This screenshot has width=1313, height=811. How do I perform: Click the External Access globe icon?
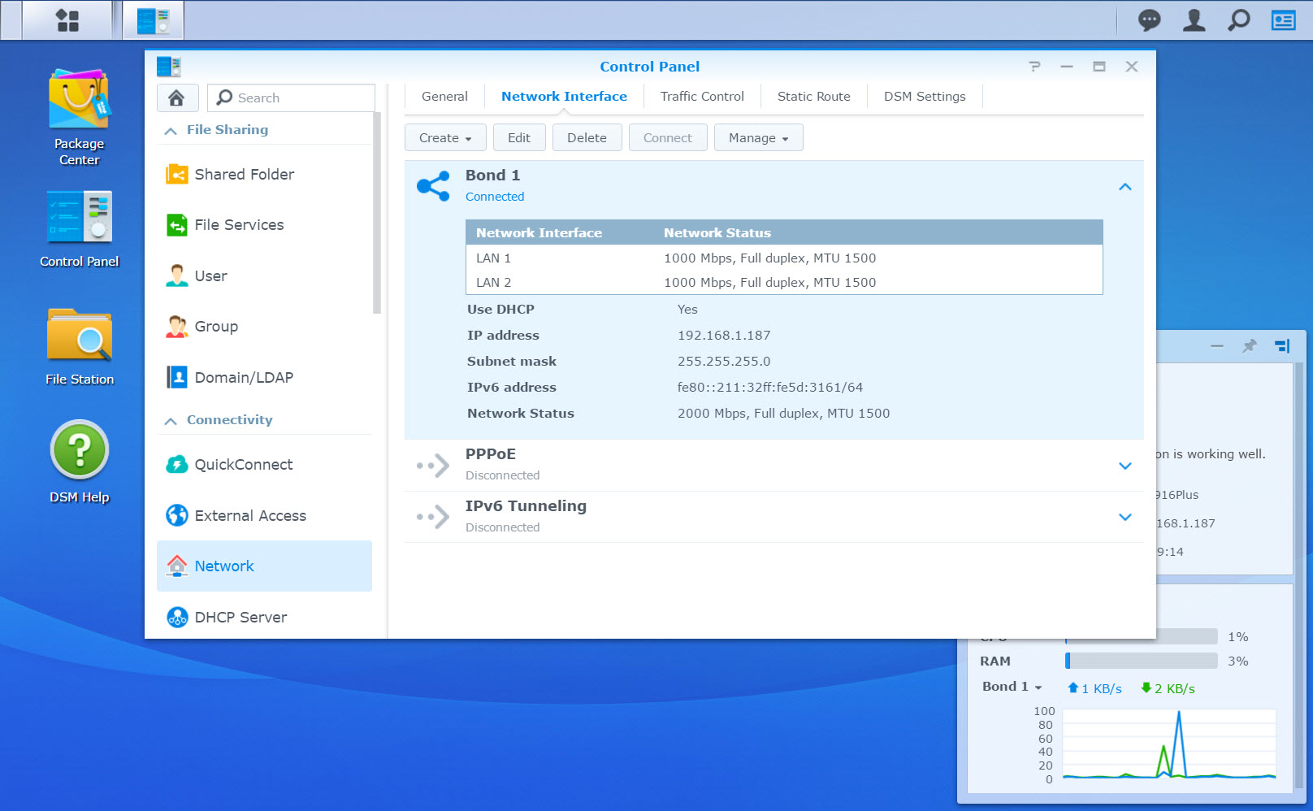pyautogui.click(x=176, y=515)
